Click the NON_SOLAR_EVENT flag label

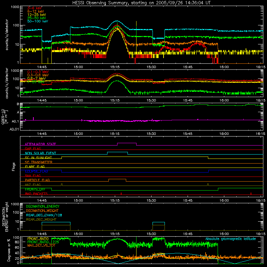point(40,153)
